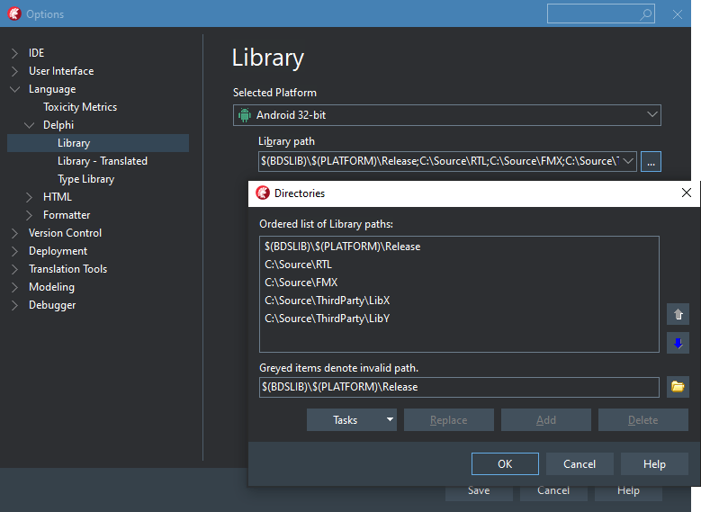Open the Library path history dropdown arrow

[627, 161]
